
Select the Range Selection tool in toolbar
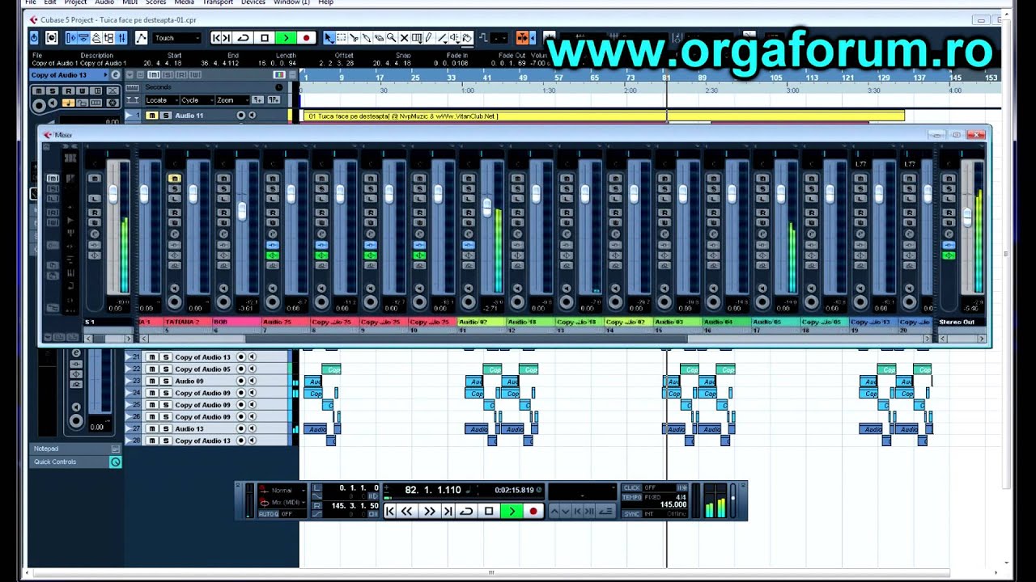coord(342,38)
